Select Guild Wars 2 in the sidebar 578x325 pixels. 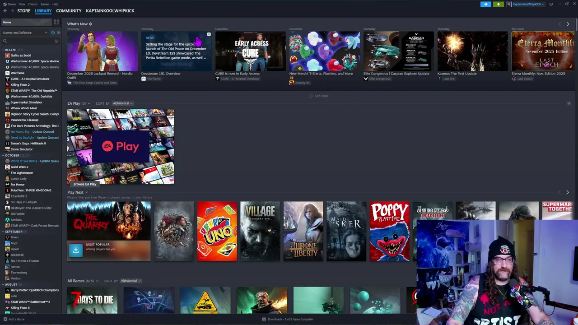[19, 167]
